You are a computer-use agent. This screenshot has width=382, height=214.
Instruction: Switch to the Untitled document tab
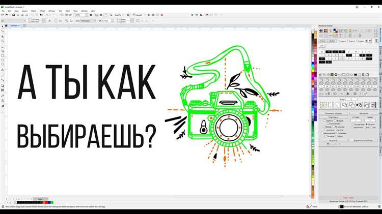coord(15,25)
